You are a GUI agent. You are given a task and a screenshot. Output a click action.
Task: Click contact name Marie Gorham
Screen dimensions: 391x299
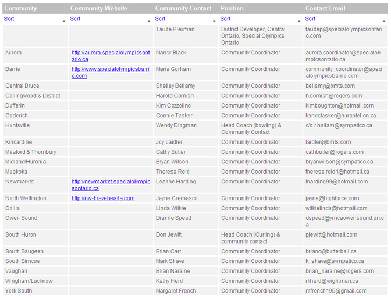(x=173, y=69)
